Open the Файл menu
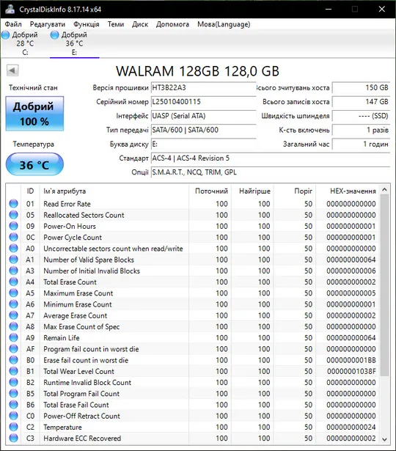Screen dimensions: 396x451 click(13, 24)
